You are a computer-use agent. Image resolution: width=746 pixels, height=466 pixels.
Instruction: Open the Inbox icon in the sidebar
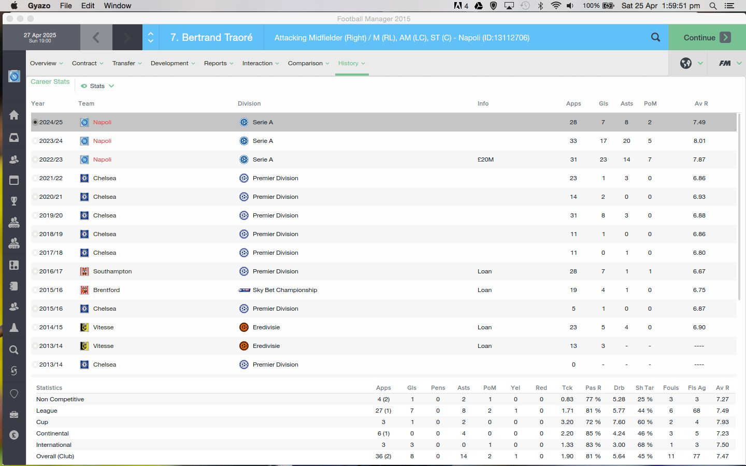pos(14,138)
